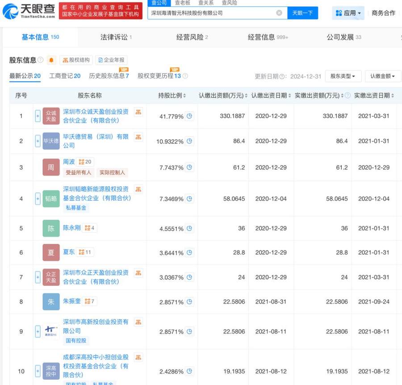This screenshot has width=402, height=385.
Task: Clear the search field with the X icon
Action: [x=279, y=13]
